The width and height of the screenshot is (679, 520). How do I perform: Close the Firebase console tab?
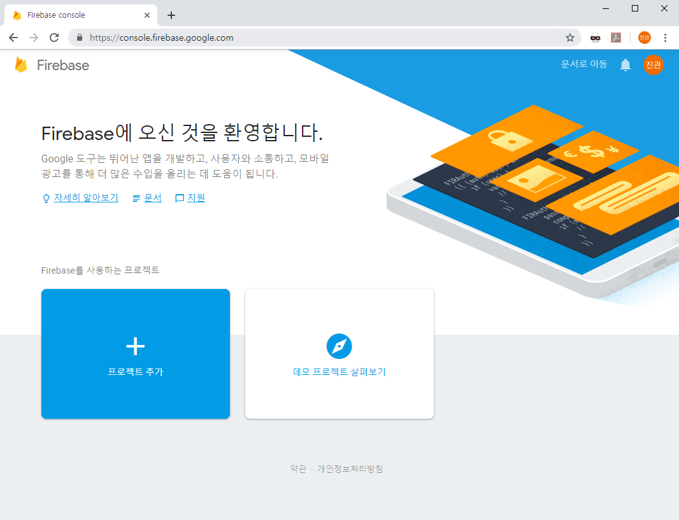tap(147, 15)
